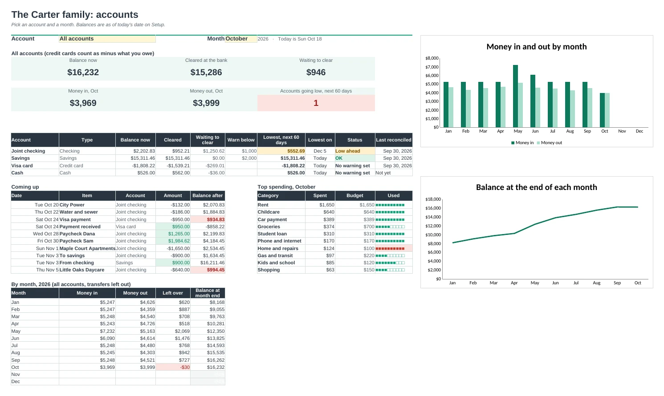Click the accounts going low count 1
Image resolution: width=664 pixels, height=396 pixels.
pyautogui.click(x=316, y=103)
